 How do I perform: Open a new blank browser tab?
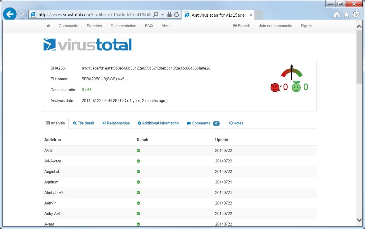[x=259, y=15]
